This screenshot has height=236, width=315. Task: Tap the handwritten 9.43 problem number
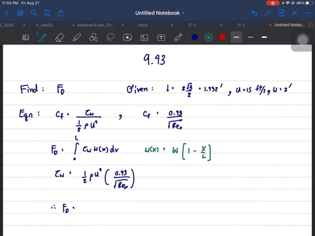click(x=154, y=60)
